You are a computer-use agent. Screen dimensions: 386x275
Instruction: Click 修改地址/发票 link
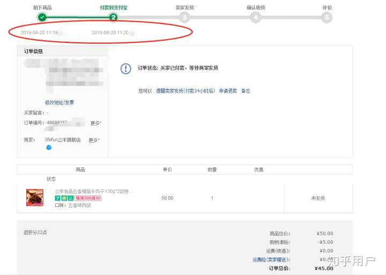coord(60,102)
